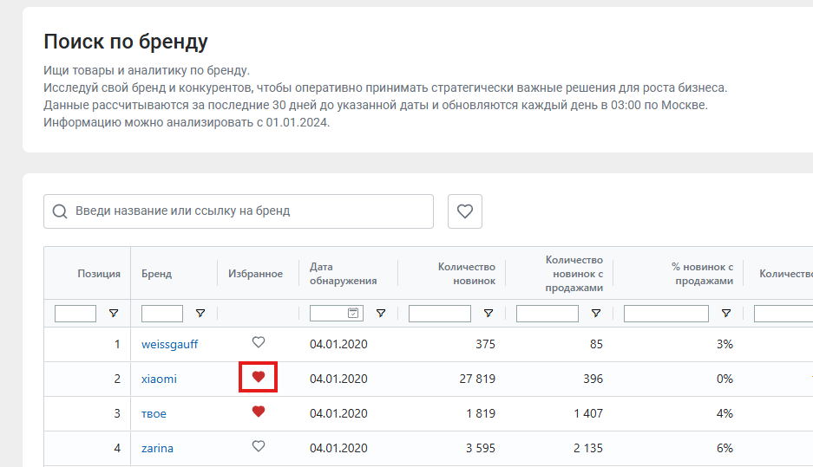813x467 pixels.
Task: Click the Бренд column filter input
Action: (x=162, y=314)
